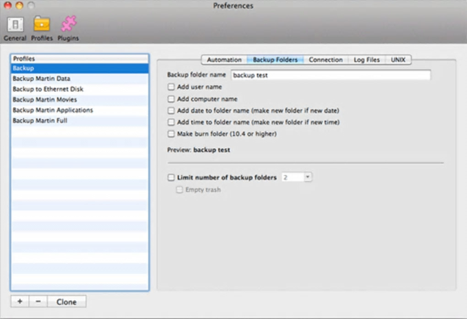Enable Add computer name checkbox
Image resolution: width=467 pixels, height=319 pixels.
[x=171, y=99]
